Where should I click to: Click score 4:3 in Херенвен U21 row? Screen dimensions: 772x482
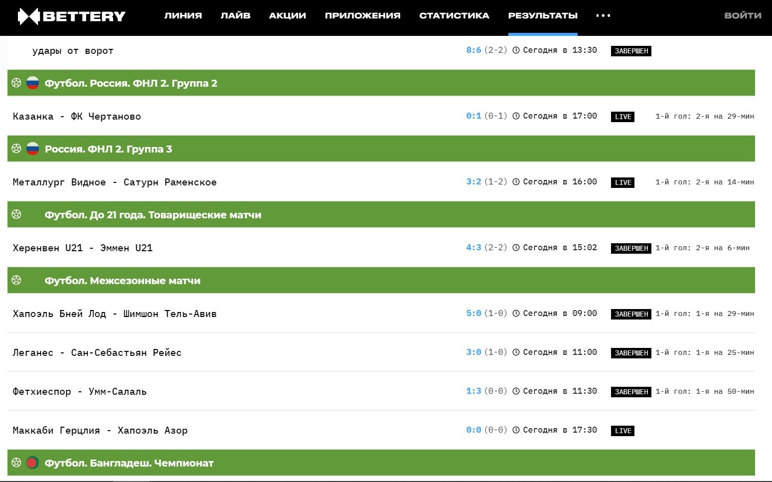point(473,247)
